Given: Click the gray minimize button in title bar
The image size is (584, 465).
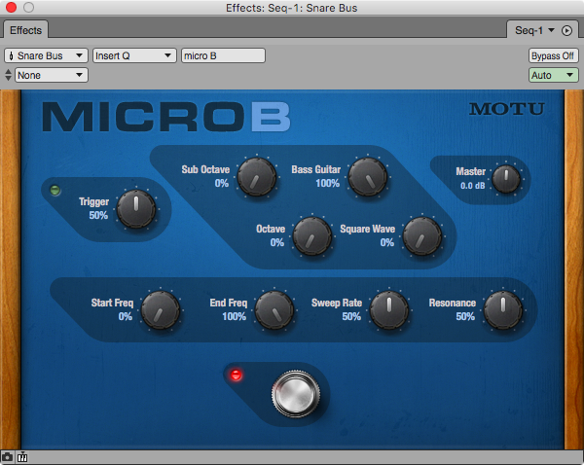Looking at the screenshot, I should [28, 7].
